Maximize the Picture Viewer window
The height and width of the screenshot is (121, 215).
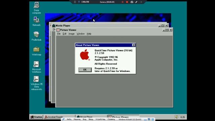click(167, 30)
